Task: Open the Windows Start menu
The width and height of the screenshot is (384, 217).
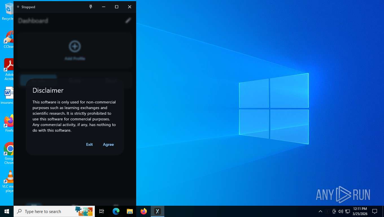Action: click(7, 211)
